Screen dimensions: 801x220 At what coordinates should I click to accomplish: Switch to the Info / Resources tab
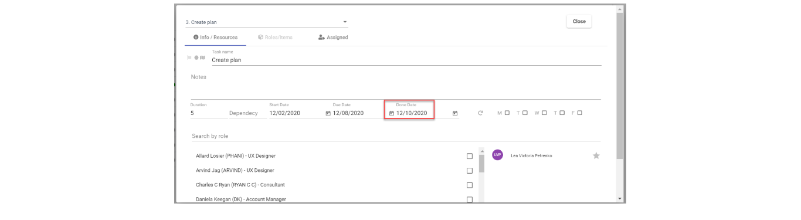pyautogui.click(x=215, y=38)
